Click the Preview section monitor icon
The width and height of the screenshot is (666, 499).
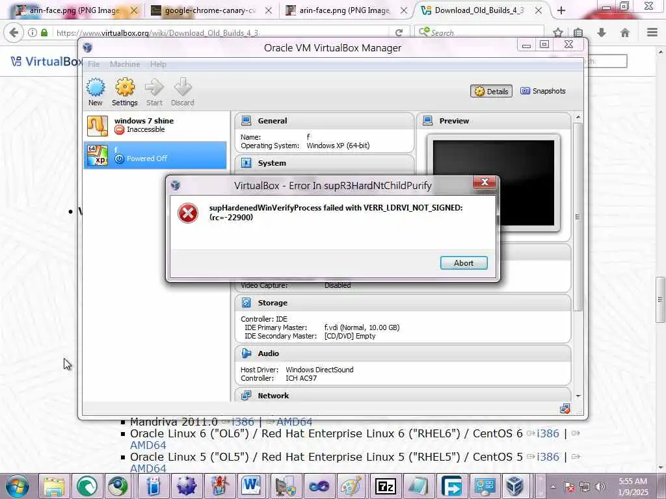pyautogui.click(x=427, y=120)
